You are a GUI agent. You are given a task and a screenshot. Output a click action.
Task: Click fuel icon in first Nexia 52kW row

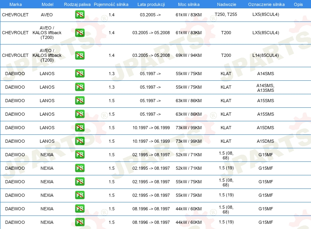80,154
